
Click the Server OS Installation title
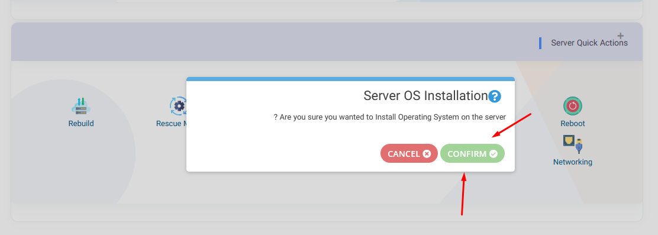425,96
